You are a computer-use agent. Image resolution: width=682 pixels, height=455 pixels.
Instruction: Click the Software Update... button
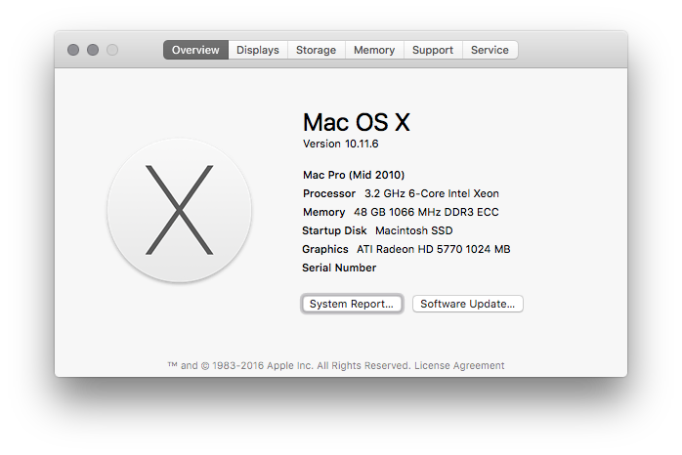pyautogui.click(x=468, y=304)
